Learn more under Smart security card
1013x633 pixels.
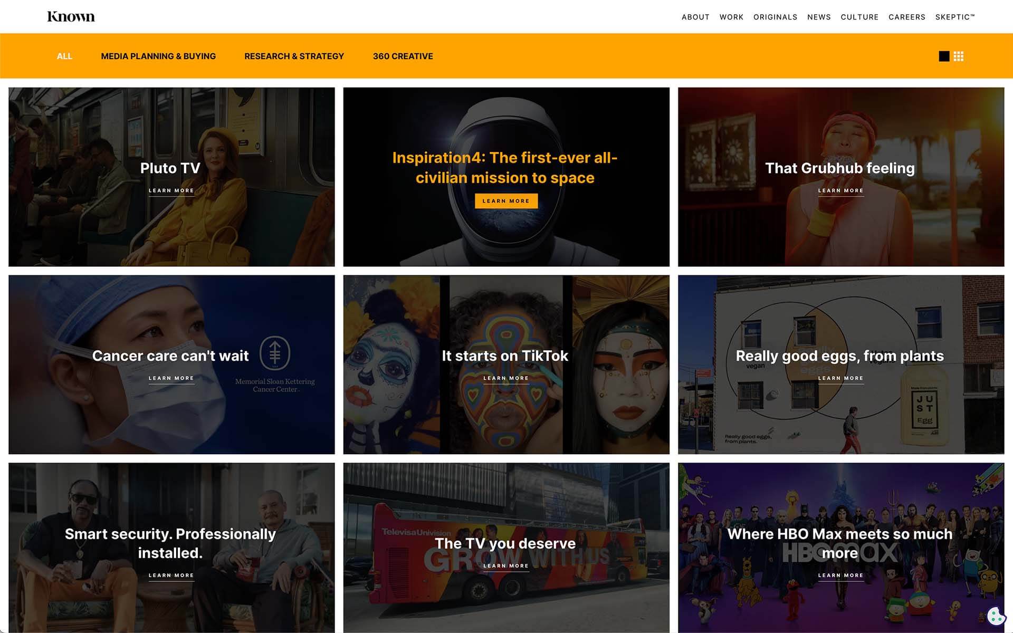pyautogui.click(x=171, y=576)
